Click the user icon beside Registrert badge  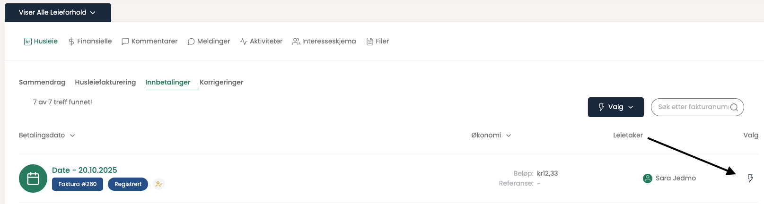pos(159,184)
